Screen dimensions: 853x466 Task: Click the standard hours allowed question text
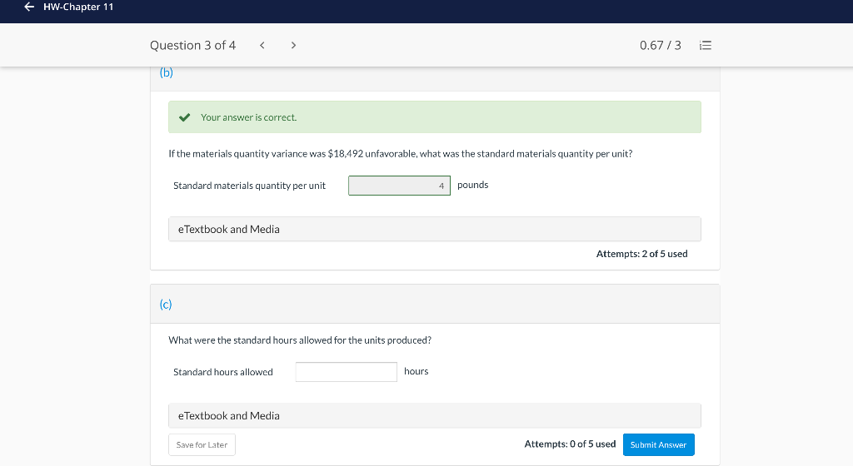click(300, 340)
